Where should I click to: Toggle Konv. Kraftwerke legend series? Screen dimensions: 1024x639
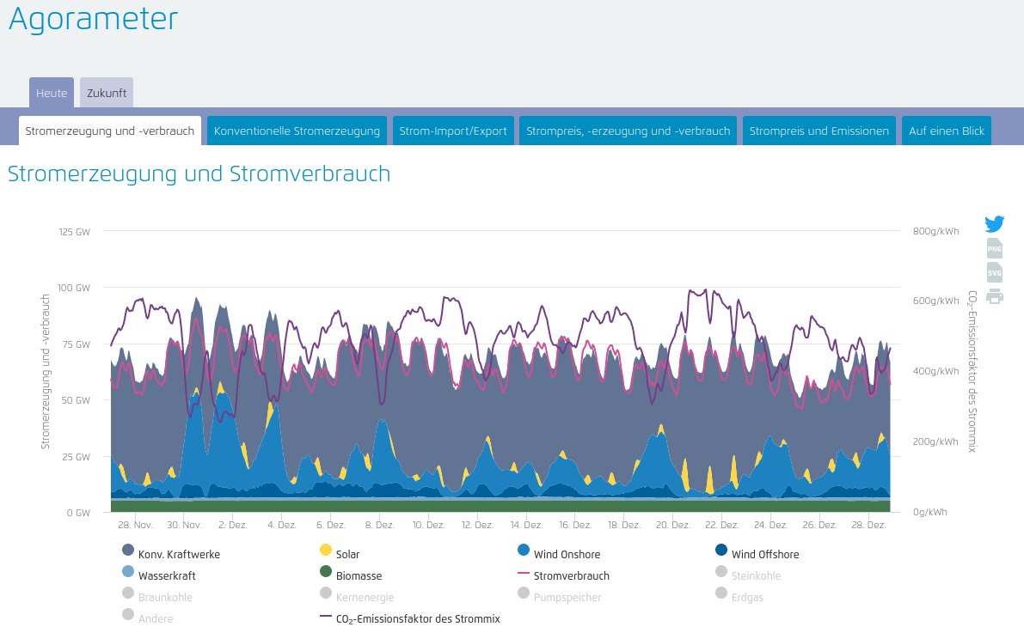pyautogui.click(x=171, y=554)
